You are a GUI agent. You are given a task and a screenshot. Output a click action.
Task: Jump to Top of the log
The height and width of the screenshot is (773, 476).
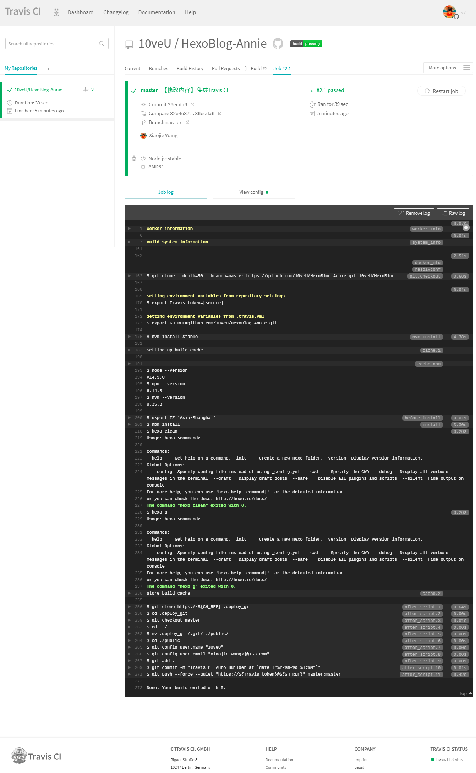point(465,693)
